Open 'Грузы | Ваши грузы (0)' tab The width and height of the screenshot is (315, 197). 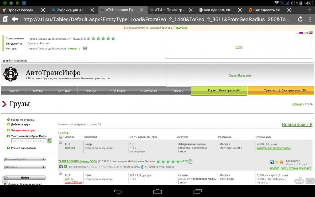pyautogui.click(x=219, y=90)
